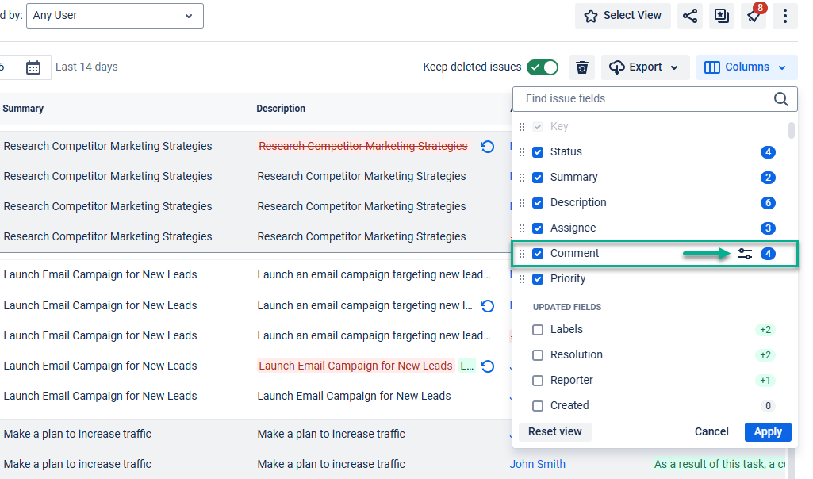Click the Select View button
The height and width of the screenshot is (479, 813).
623,16
